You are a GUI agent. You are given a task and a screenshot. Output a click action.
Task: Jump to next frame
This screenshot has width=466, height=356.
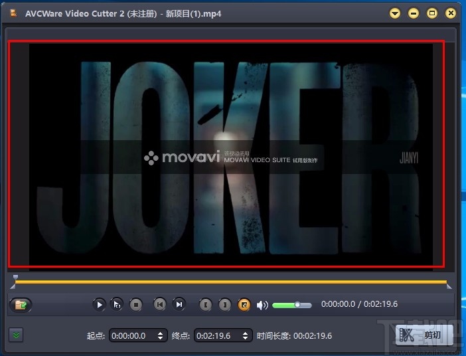tap(179, 305)
